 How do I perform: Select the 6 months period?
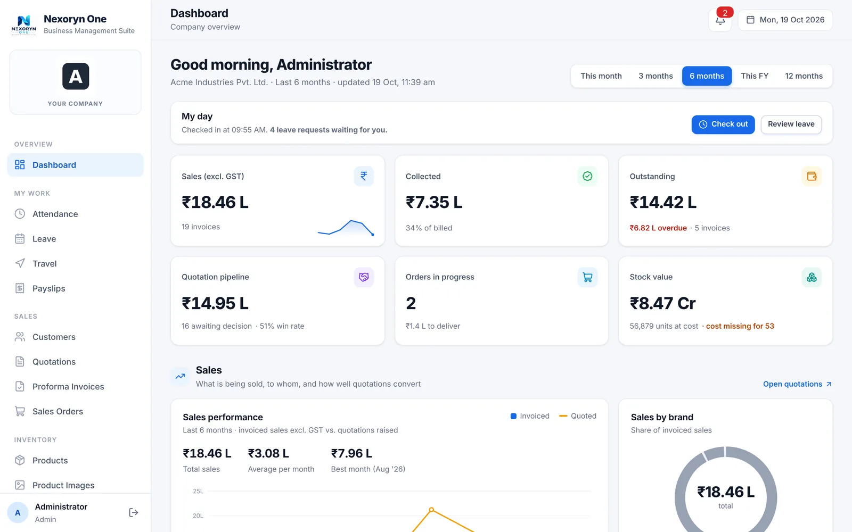click(x=707, y=76)
